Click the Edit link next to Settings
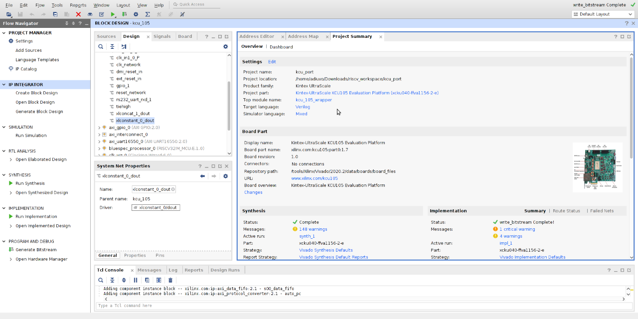The width and height of the screenshot is (638, 319). pos(272,62)
